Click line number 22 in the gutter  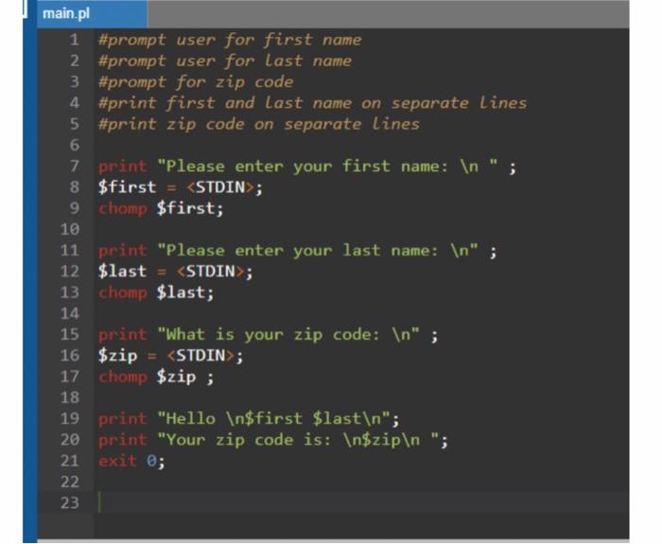click(70, 482)
